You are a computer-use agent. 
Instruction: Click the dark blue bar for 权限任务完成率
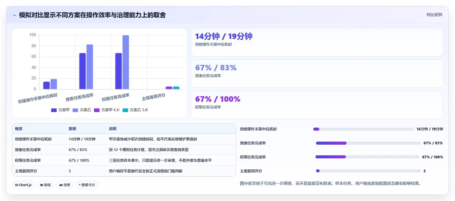pos(119,71)
